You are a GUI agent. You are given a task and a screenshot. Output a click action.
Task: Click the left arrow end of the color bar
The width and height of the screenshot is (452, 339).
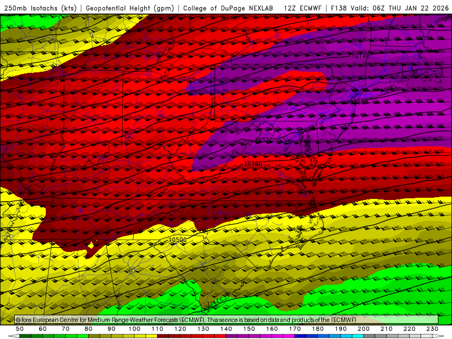14,336
